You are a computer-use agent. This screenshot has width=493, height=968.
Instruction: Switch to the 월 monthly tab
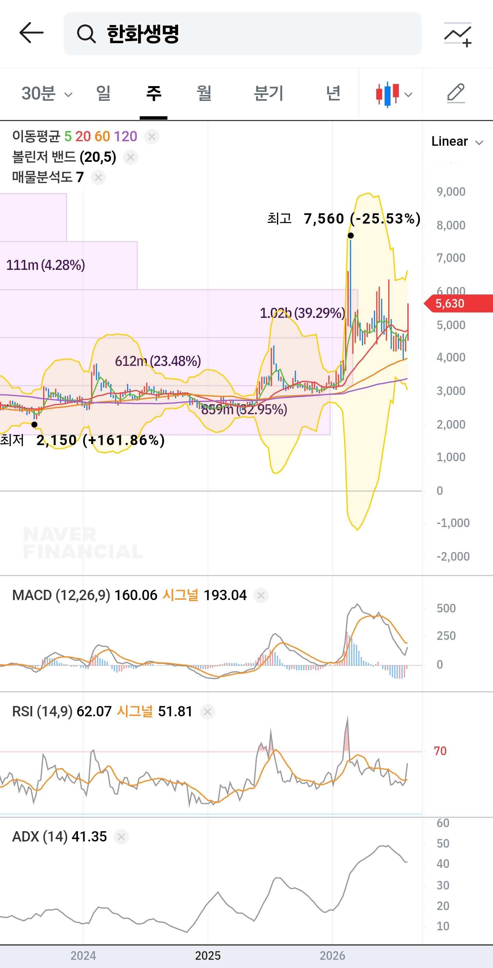point(204,93)
